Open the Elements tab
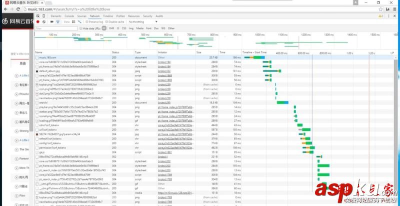Viewport: 400px width, 206px height. [56, 16]
